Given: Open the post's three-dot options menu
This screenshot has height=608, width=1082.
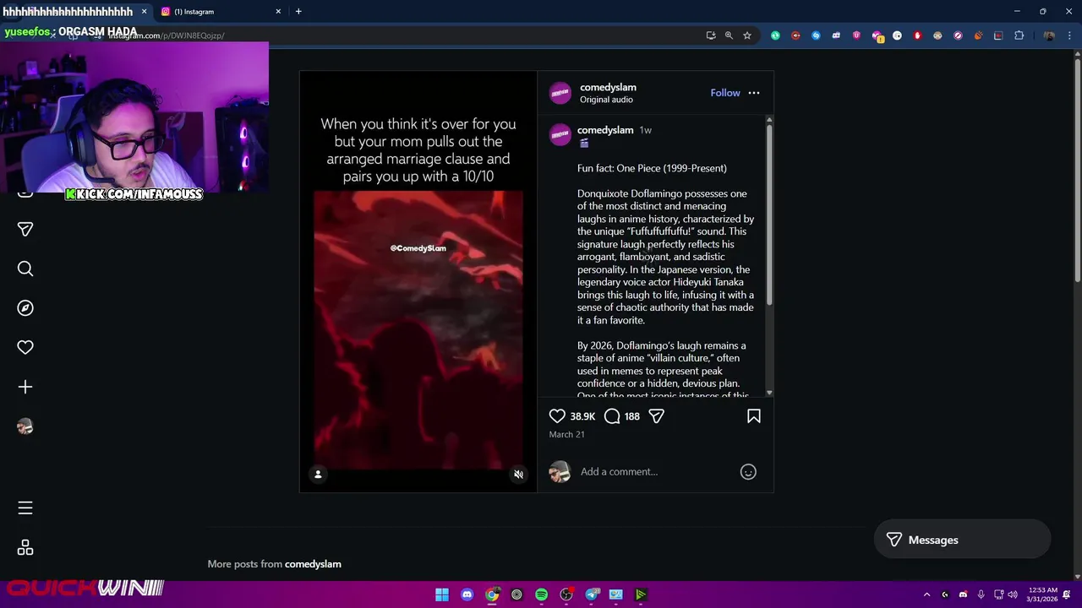Looking at the screenshot, I should [754, 93].
